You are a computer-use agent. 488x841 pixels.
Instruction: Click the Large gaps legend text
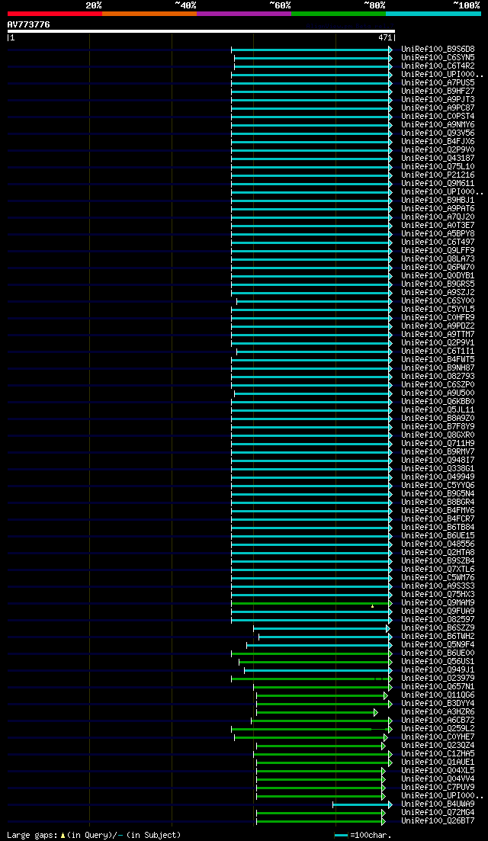pos(94,835)
